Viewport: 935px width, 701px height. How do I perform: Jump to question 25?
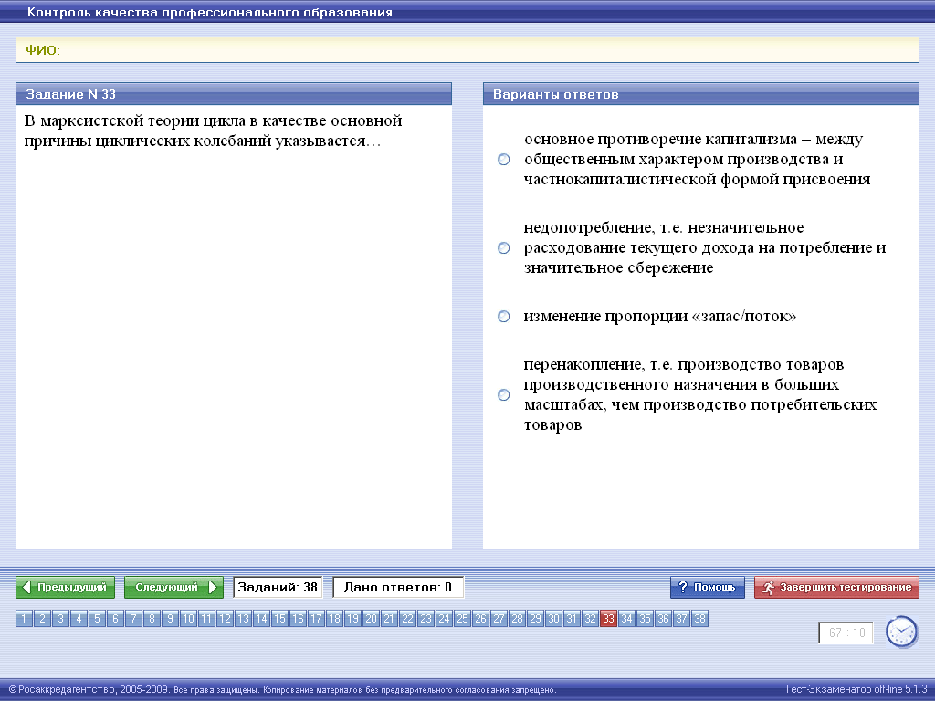pyautogui.click(x=462, y=619)
